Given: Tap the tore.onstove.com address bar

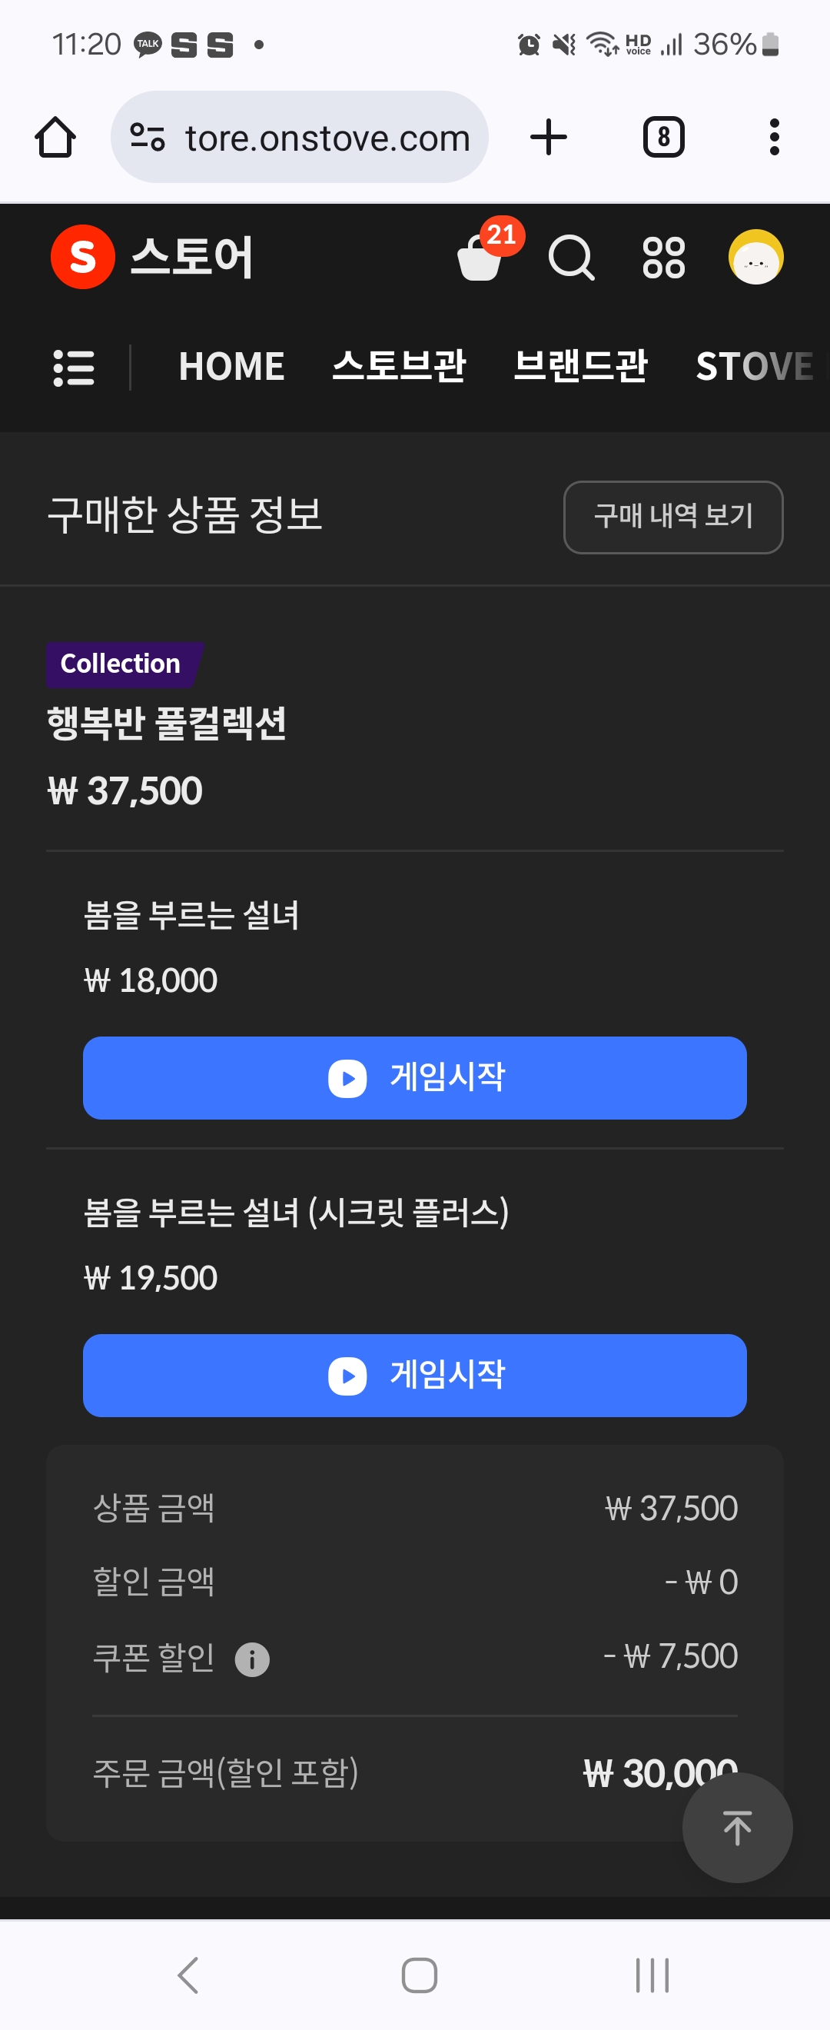Looking at the screenshot, I should click(x=299, y=137).
